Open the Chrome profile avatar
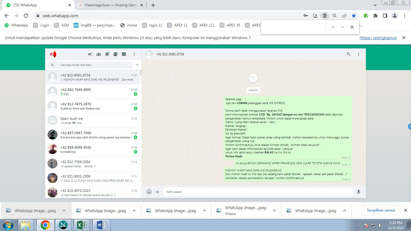Image resolution: width=411 pixels, height=231 pixels. 395,16
